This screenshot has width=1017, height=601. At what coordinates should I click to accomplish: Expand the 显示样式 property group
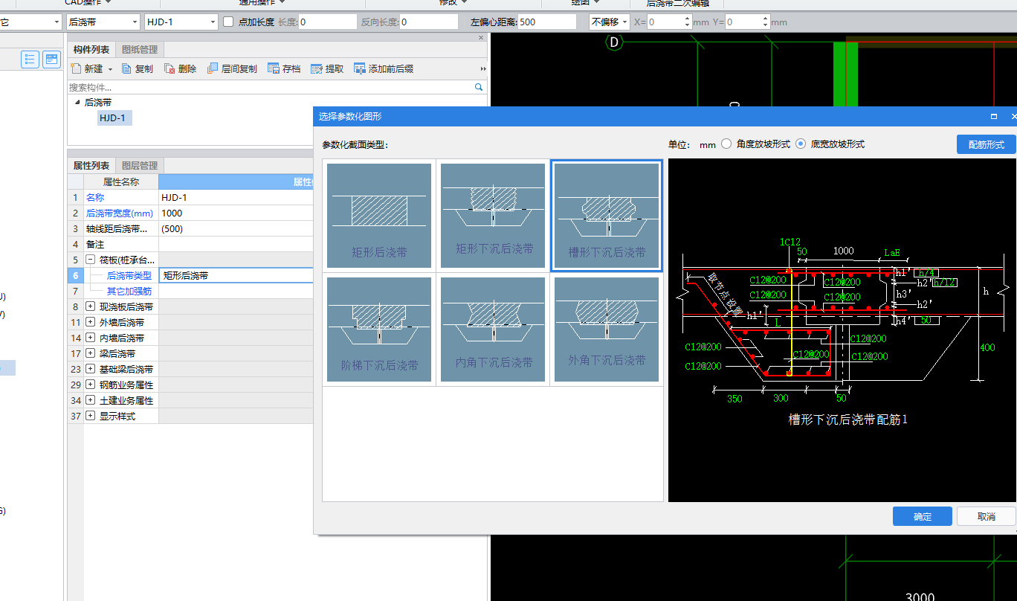point(91,416)
